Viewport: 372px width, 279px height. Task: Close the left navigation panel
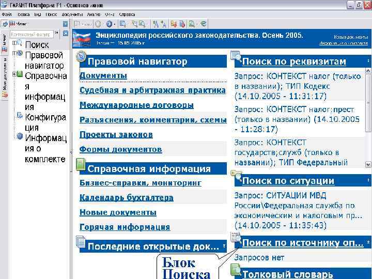click(x=66, y=34)
